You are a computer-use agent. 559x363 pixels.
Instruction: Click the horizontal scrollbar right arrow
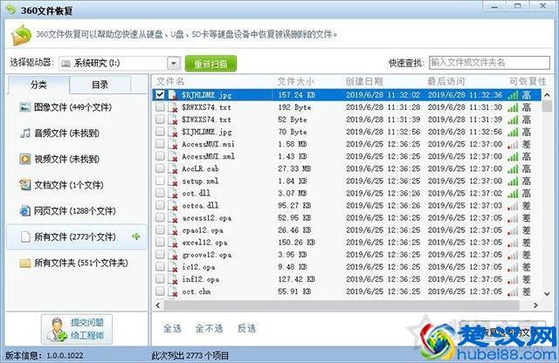[x=535, y=305]
